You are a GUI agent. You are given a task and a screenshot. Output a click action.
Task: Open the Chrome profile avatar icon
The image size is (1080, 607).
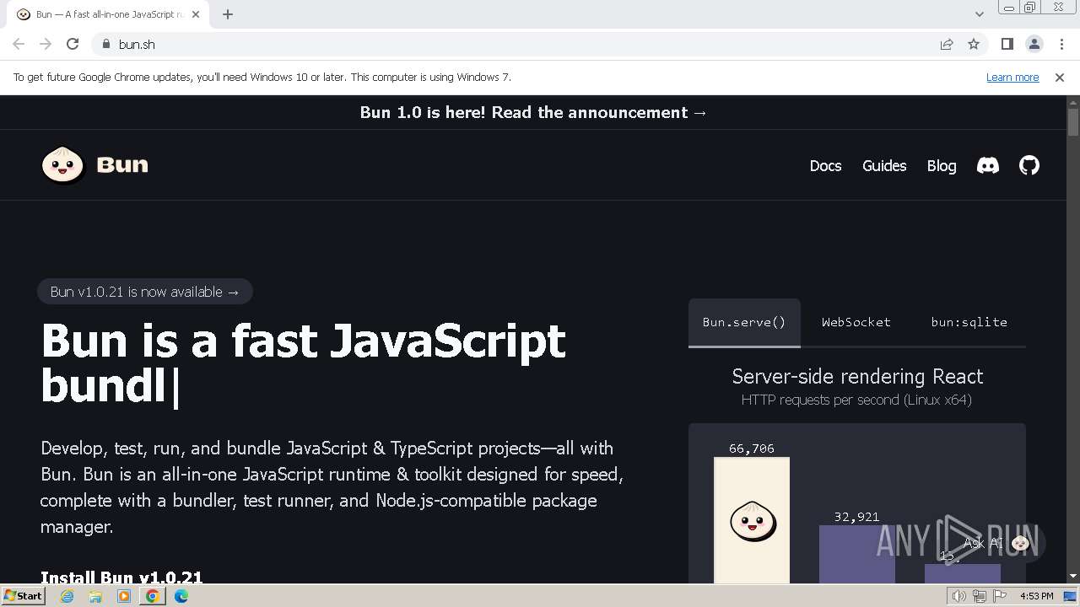point(1034,44)
